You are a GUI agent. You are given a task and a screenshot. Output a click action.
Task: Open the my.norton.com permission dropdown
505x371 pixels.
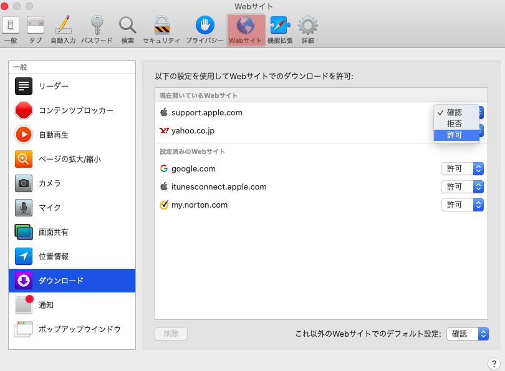[x=462, y=205]
